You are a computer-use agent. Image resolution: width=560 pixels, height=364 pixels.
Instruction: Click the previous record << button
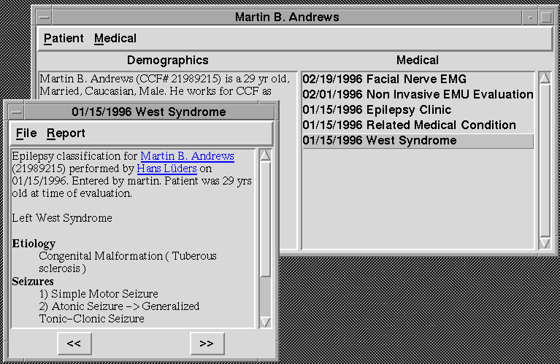(x=74, y=342)
